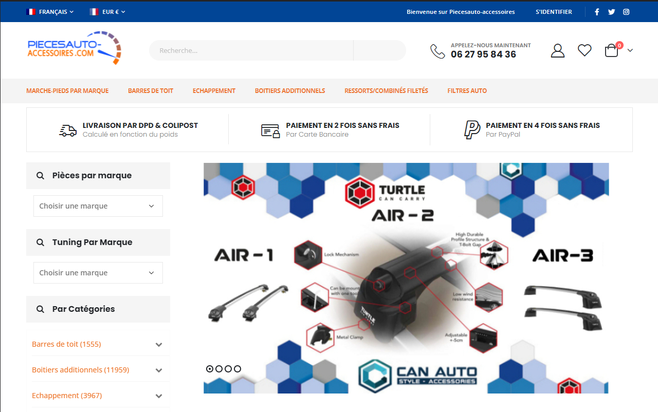Click APPELEZ-NOUS MAINTENANT text
Screen dimensions: 658x412
[491, 45]
